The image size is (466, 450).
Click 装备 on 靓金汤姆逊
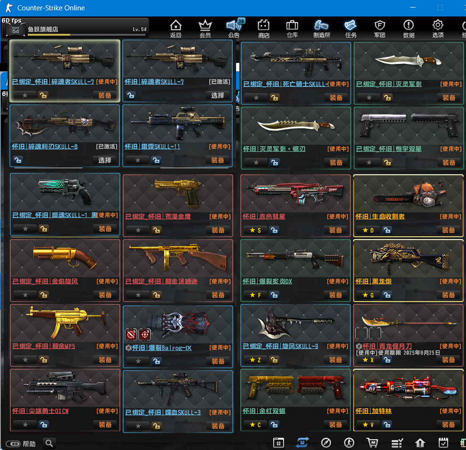point(218,295)
